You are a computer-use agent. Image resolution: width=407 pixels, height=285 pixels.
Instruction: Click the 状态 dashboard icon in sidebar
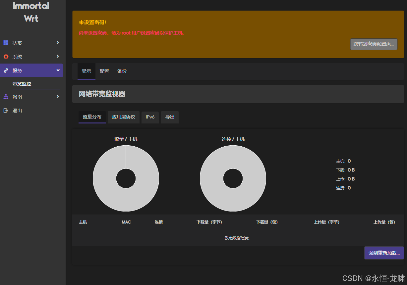point(6,43)
